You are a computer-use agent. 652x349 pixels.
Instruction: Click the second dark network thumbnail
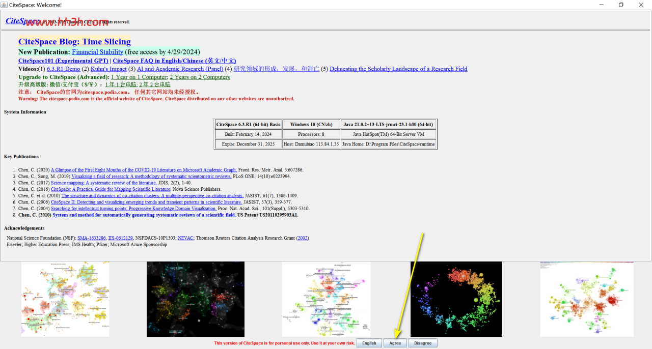196,299
